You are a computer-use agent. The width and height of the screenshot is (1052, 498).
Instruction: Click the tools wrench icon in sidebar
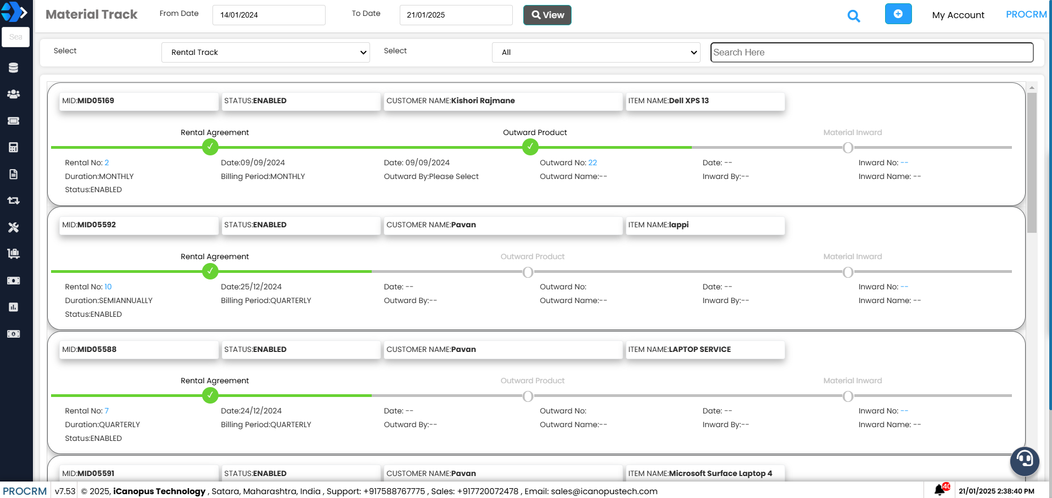[14, 227]
